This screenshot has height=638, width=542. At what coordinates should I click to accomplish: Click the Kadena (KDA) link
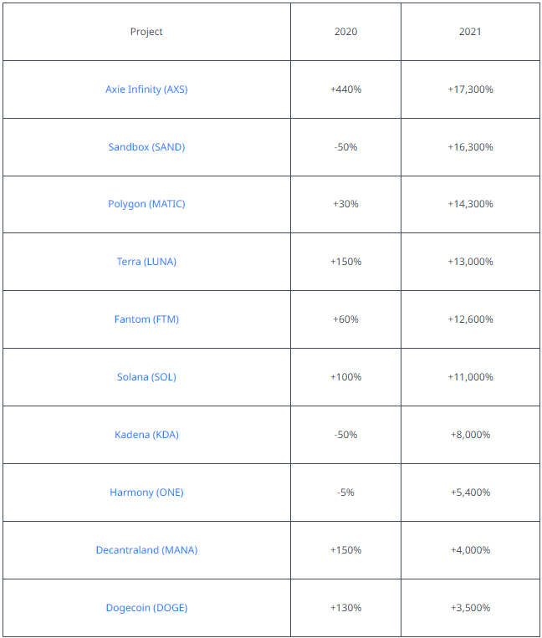(146, 435)
